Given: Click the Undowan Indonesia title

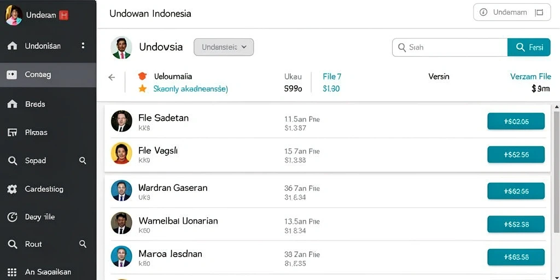Looking at the screenshot, I should click(150, 14).
